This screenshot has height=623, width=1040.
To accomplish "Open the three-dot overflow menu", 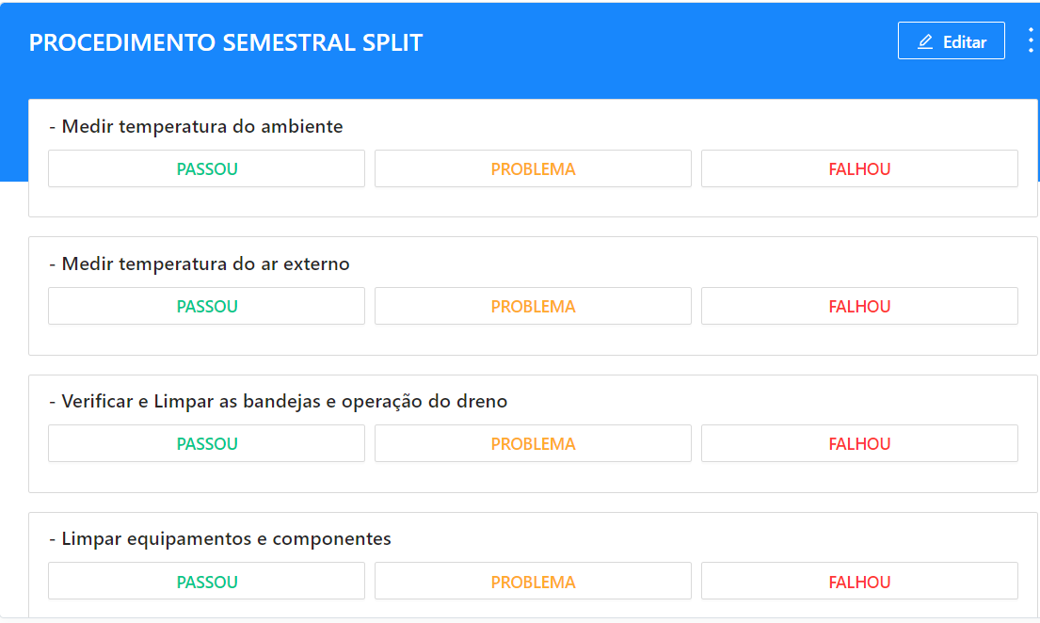I will [1030, 40].
